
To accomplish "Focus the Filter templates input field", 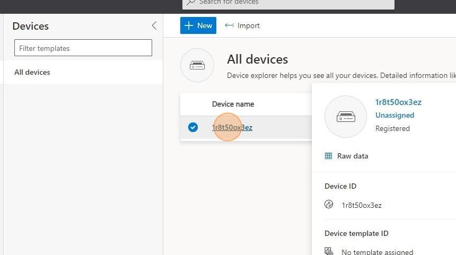I will point(83,48).
